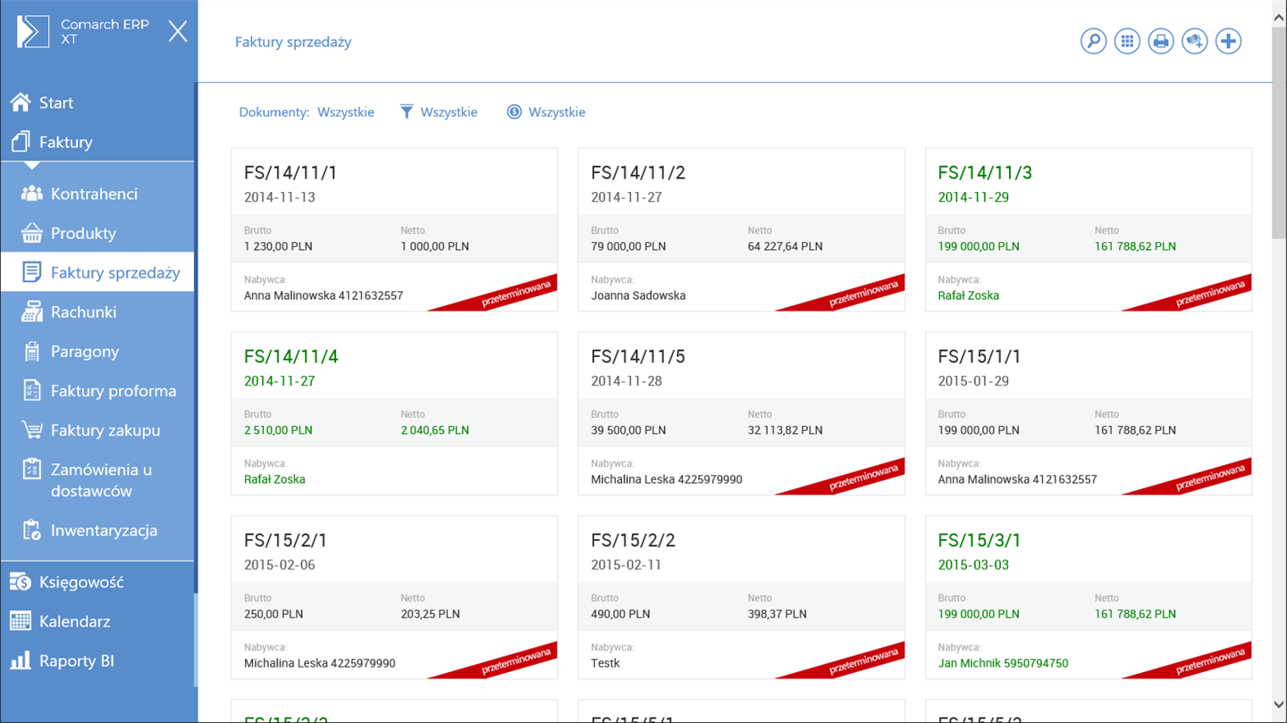Screen dimensions: 1287x723
Task: Open invoice FS/14/11/3 card
Action: pos(1088,229)
